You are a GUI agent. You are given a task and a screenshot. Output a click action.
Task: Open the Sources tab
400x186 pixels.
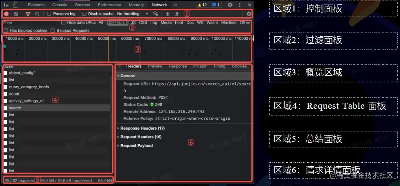click(83, 5)
